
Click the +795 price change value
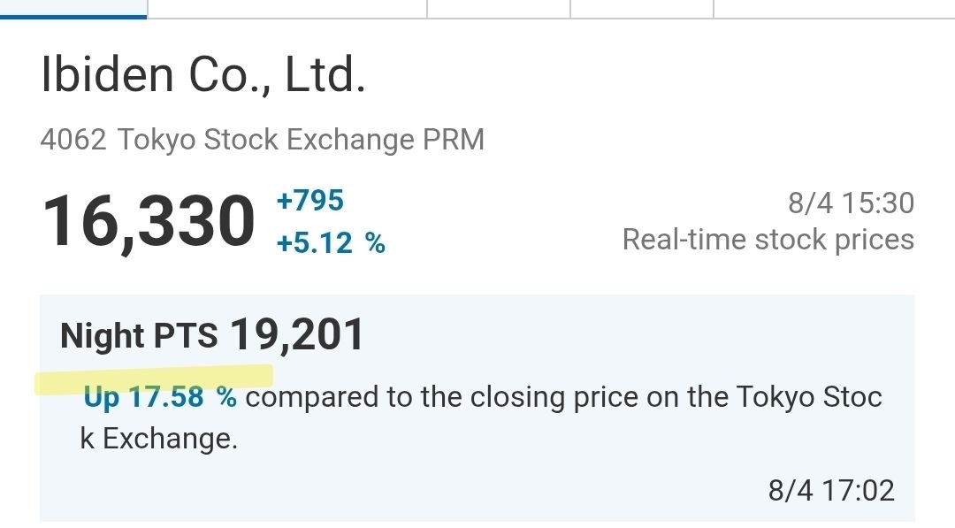[x=310, y=201]
